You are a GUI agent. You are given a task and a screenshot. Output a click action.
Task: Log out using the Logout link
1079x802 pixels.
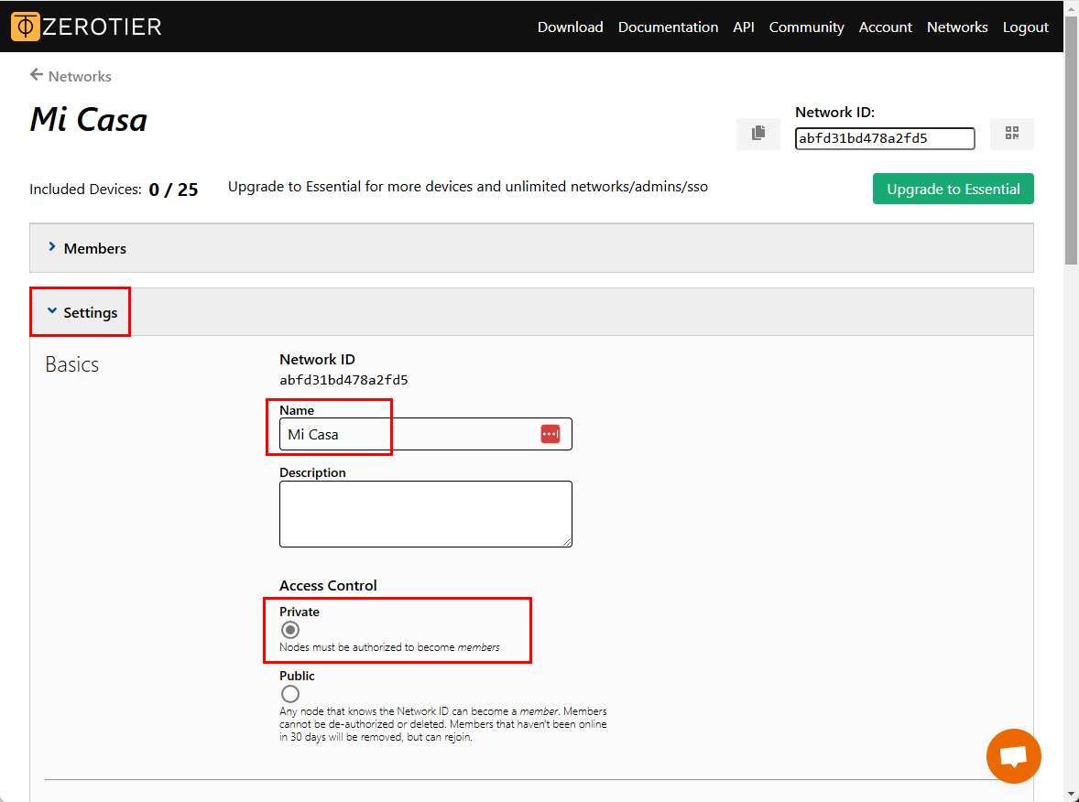[x=1025, y=27]
